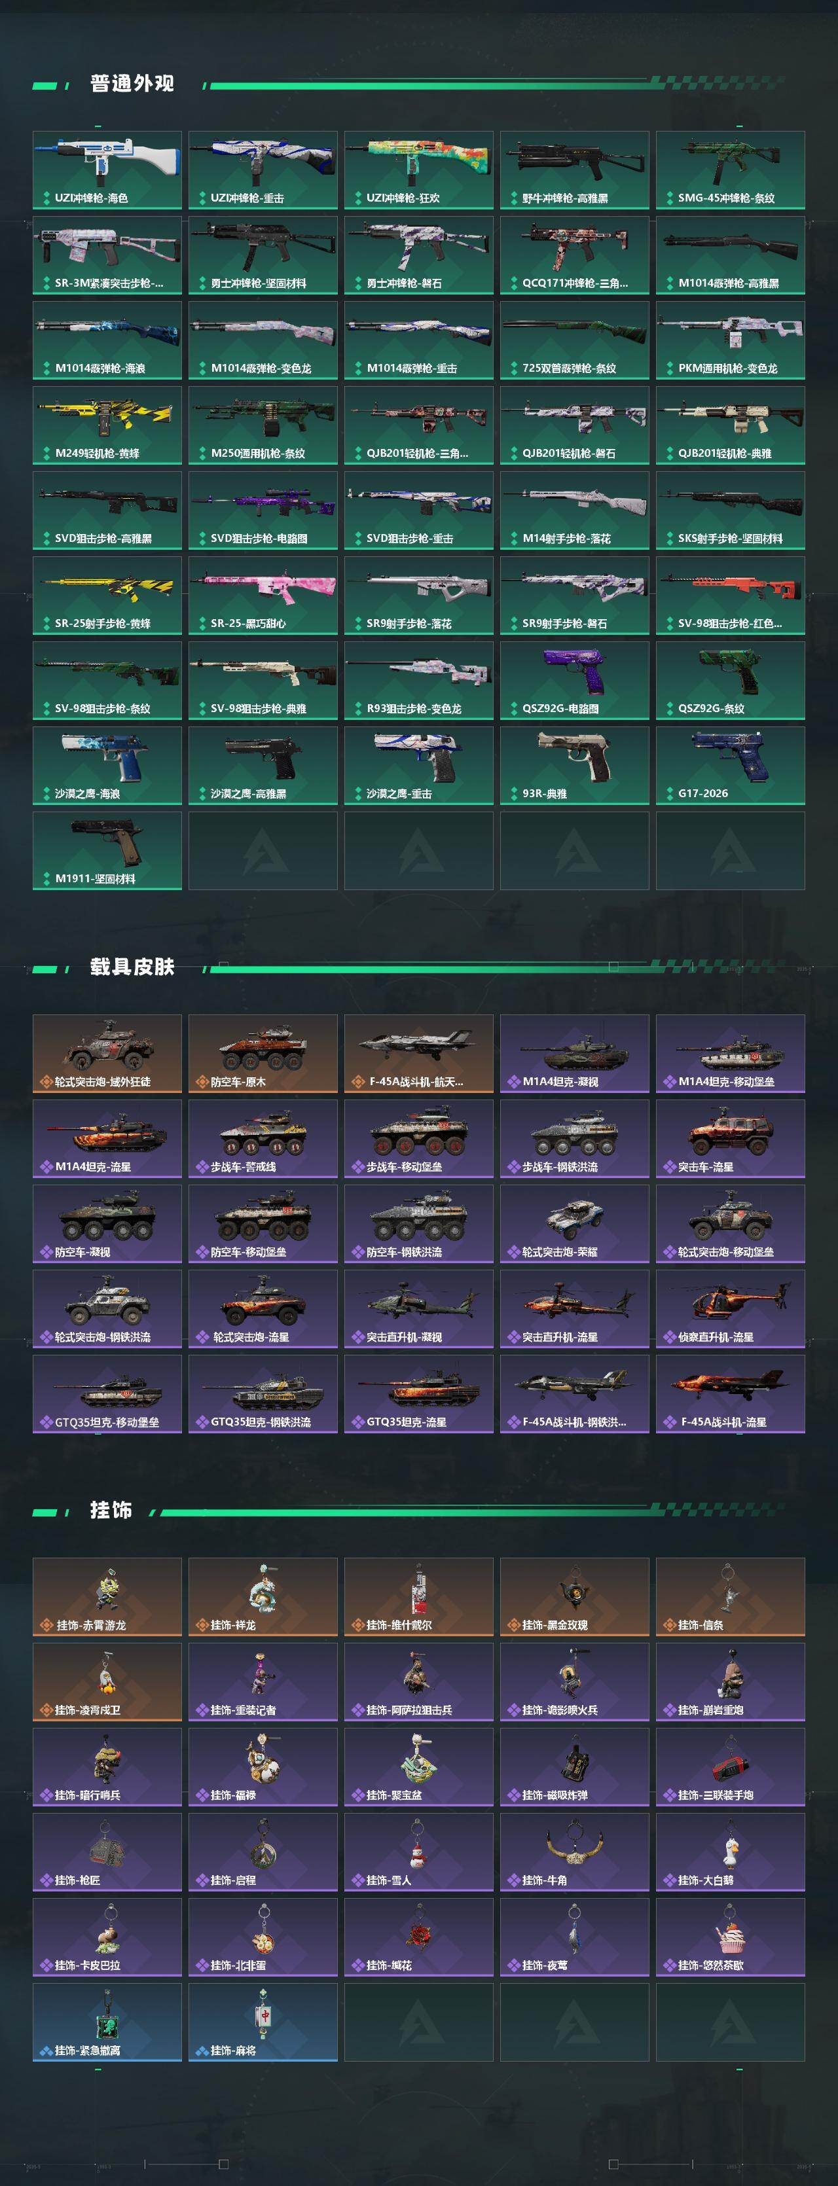The image size is (838, 2186).
Task: Select the 轮式突击炮-域外狂徒 vehicle skin
Action: tap(107, 1053)
